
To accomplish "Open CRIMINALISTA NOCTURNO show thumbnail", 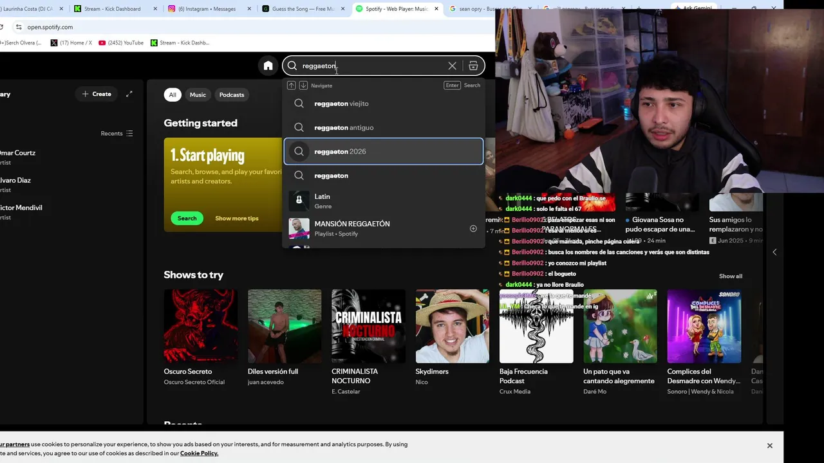I will pos(368,326).
